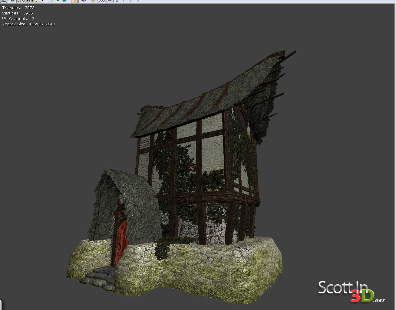Click the yellow-outlined teal box icon
396x310 pixels.
tap(58, 1)
